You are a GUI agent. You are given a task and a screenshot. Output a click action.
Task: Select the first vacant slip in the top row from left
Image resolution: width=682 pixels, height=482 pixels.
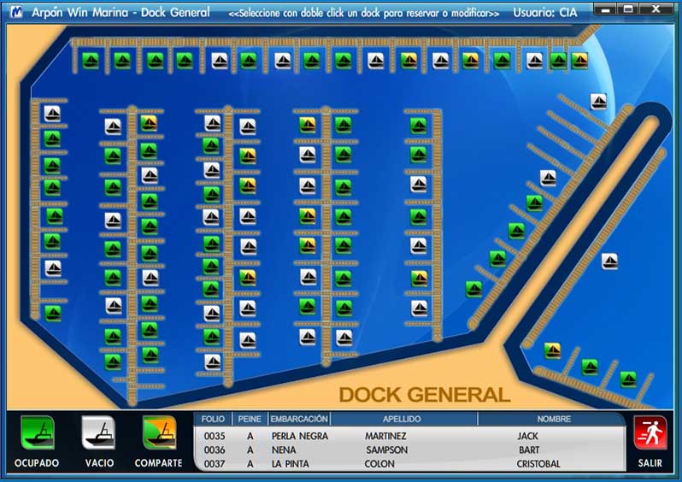[220, 61]
